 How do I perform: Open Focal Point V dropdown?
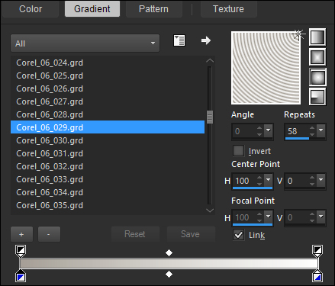321,217
